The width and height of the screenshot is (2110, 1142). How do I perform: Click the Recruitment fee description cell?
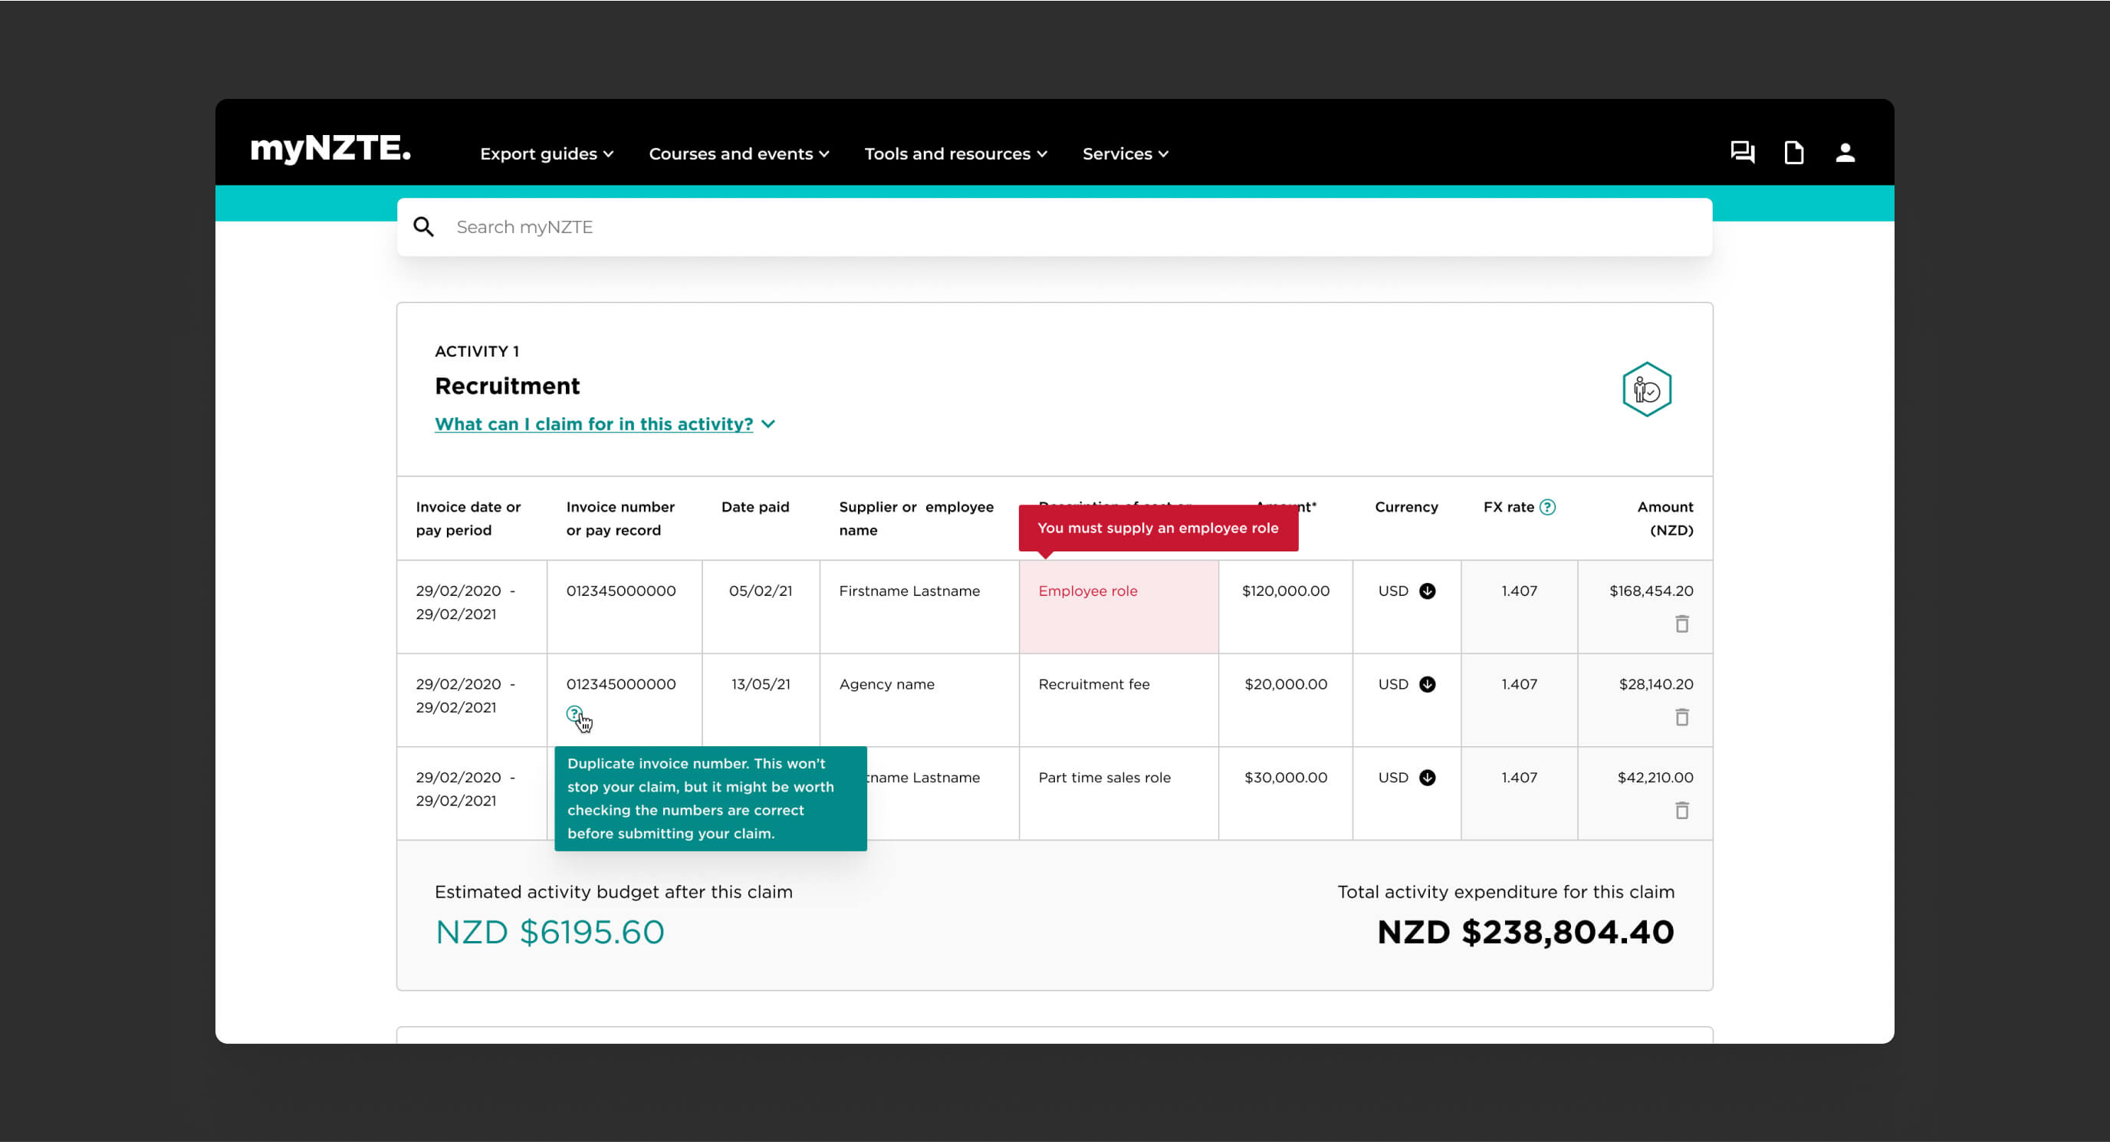[1119, 700]
